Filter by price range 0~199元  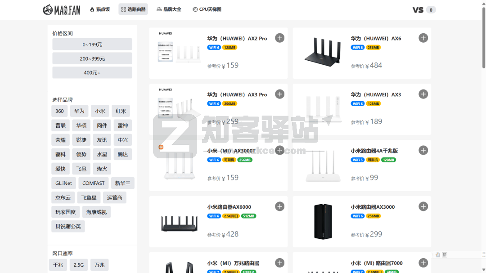click(x=92, y=45)
